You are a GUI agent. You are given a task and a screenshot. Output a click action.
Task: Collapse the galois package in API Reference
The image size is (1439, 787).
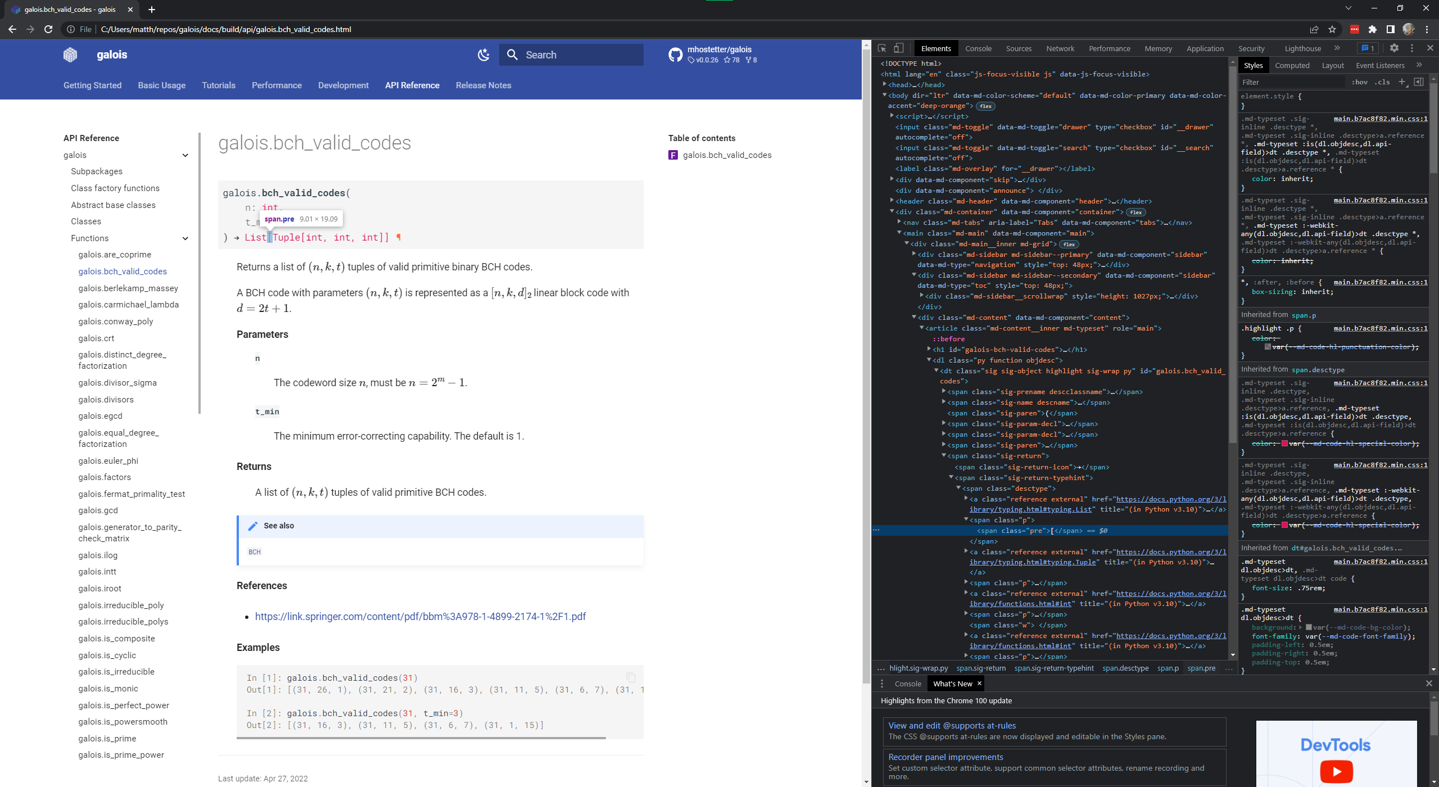[185, 155]
